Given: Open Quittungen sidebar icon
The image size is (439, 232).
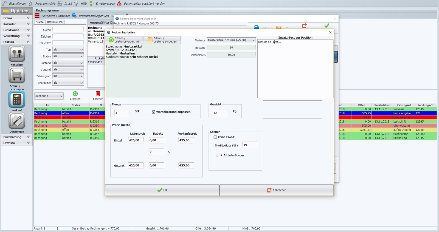Looking at the screenshot, I should click(x=17, y=121).
